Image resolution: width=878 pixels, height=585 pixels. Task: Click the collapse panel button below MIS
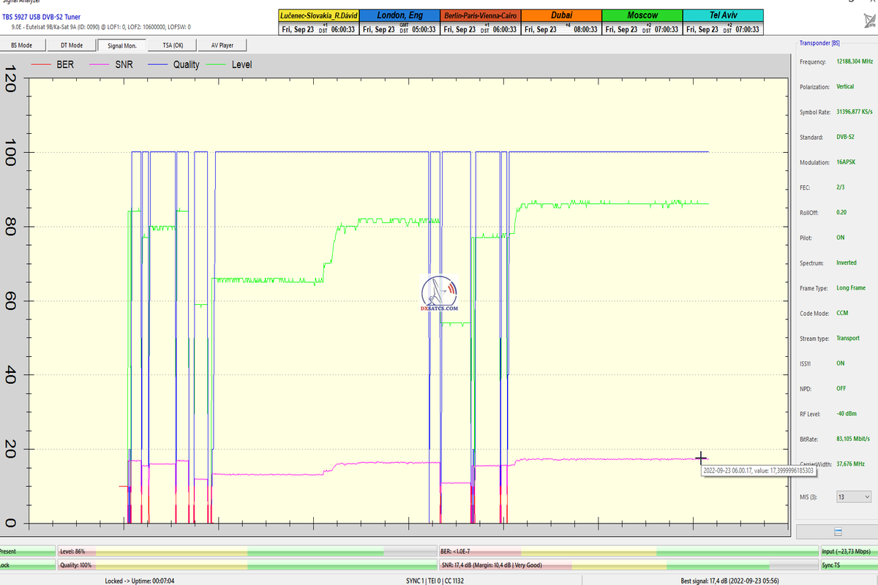click(x=838, y=532)
